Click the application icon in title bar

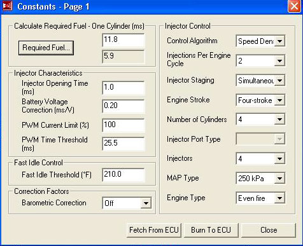coord(8,6)
